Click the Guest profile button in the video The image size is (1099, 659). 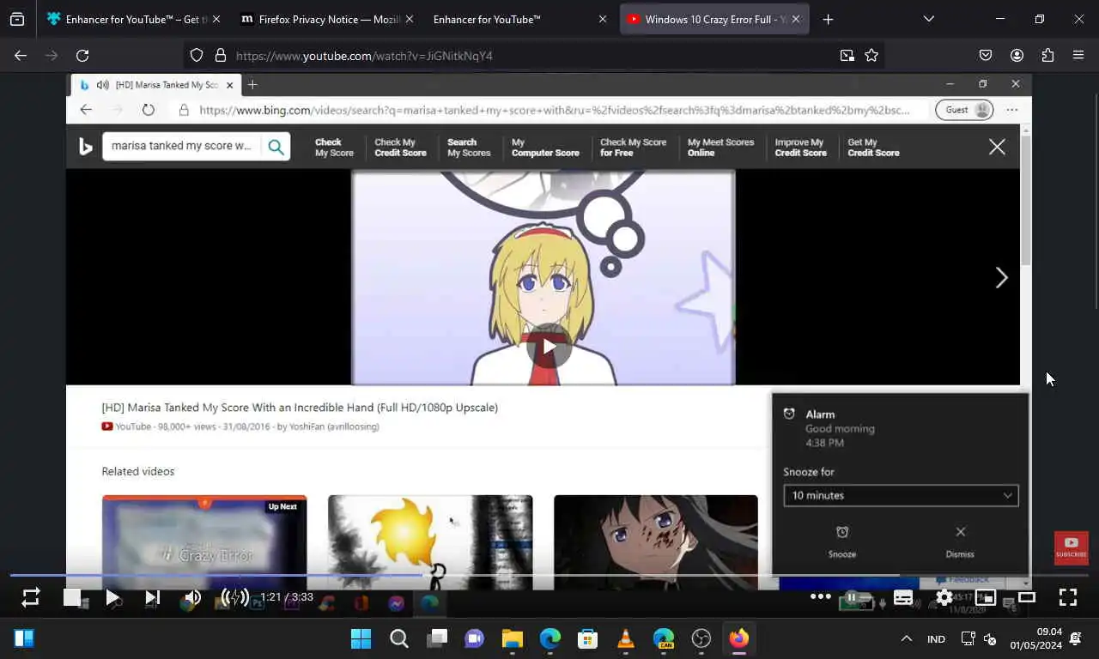tap(964, 110)
